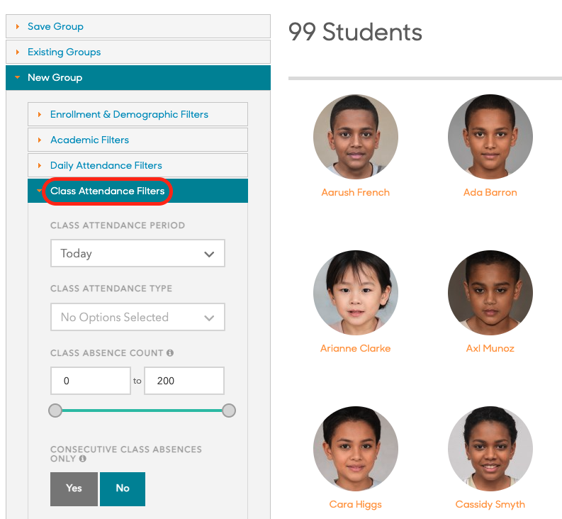Open Aarush French's profile photo
Viewport: 562px width, 519px height.
click(355, 137)
